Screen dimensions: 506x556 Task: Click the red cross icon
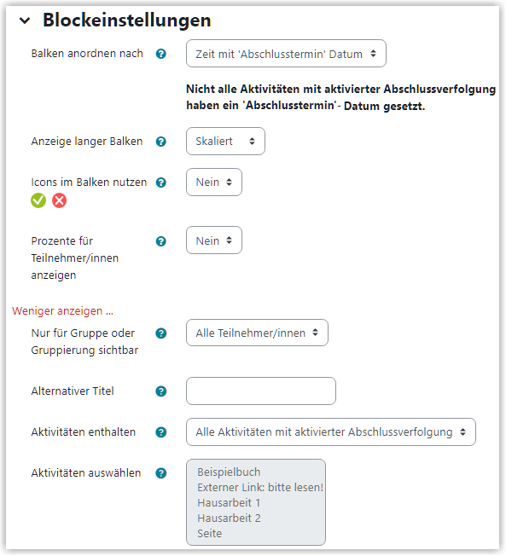click(x=59, y=200)
